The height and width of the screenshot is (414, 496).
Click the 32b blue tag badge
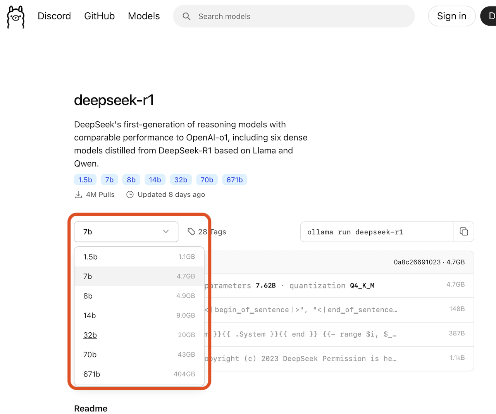[x=181, y=180]
